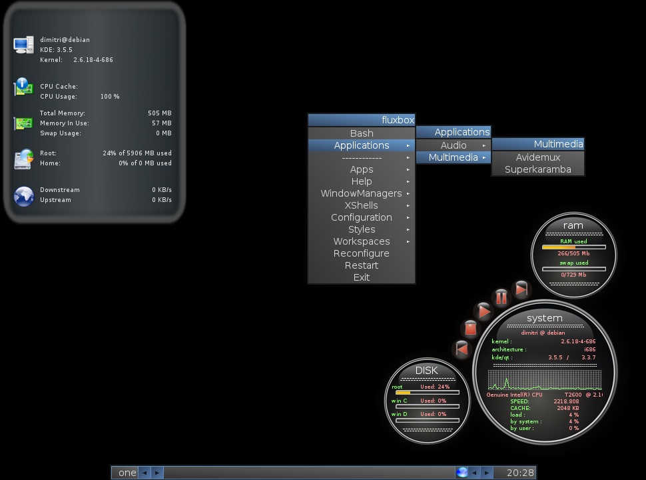
Task: Click the CPU info chip icon
Action: 23,87
